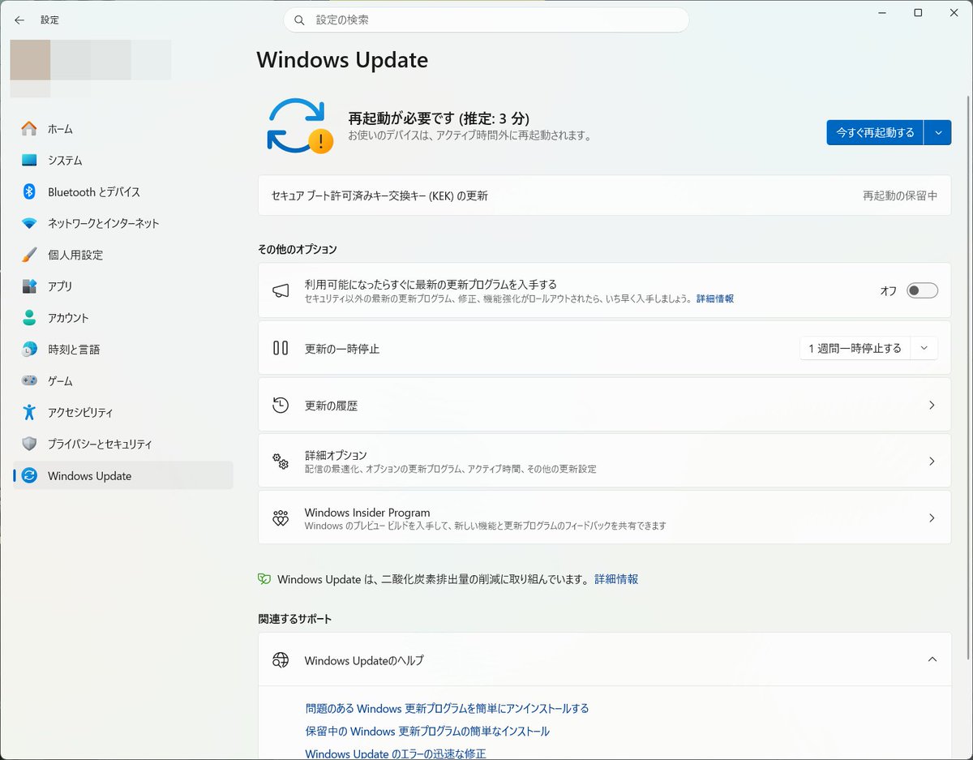The width and height of the screenshot is (973, 760).
Task: Click the network Wi-Fi icon
Action: coord(29,224)
